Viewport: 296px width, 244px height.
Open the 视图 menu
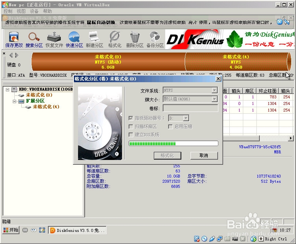(21, 11)
